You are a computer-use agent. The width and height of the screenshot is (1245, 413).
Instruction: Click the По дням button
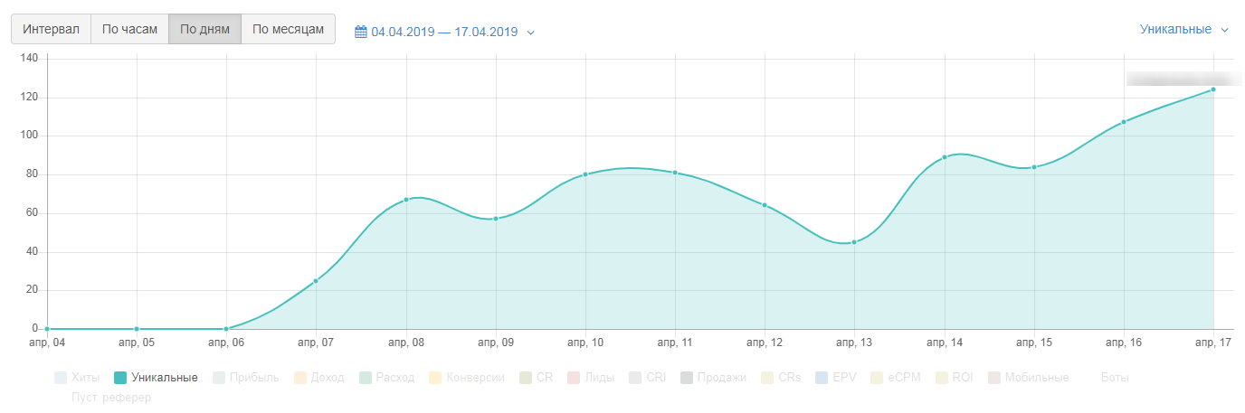(x=204, y=29)
